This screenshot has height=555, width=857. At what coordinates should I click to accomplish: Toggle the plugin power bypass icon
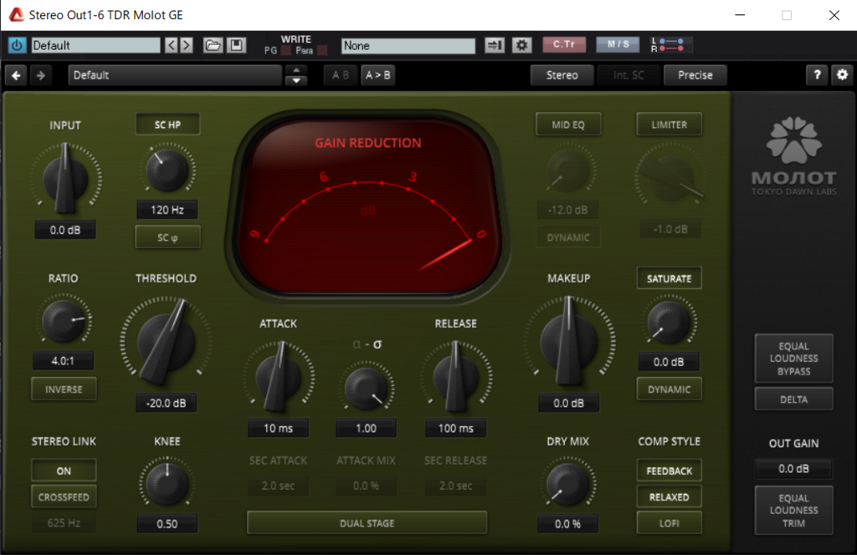[17, 45]
